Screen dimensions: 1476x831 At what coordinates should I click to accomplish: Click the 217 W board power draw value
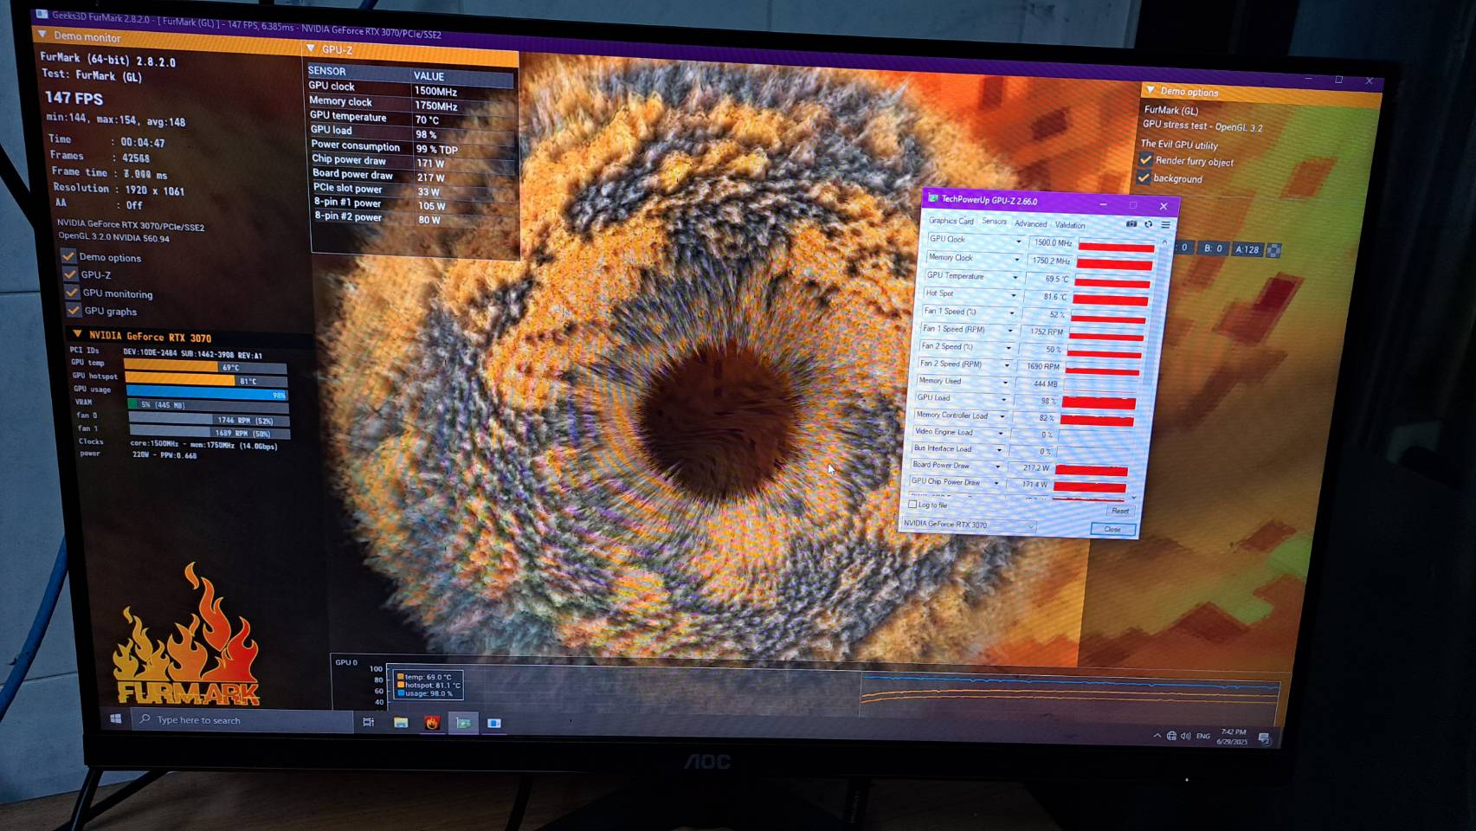(430, 177)
